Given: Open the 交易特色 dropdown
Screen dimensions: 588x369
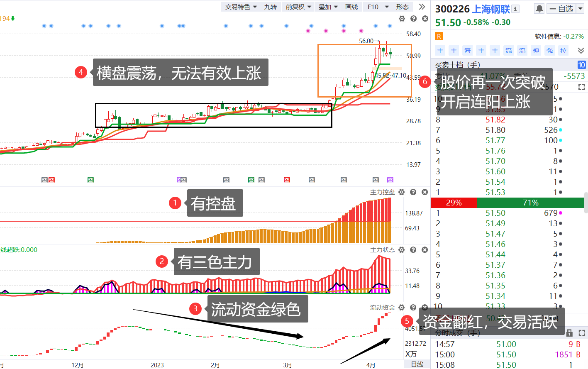Looking at the screenshot, I should (241, 7).
